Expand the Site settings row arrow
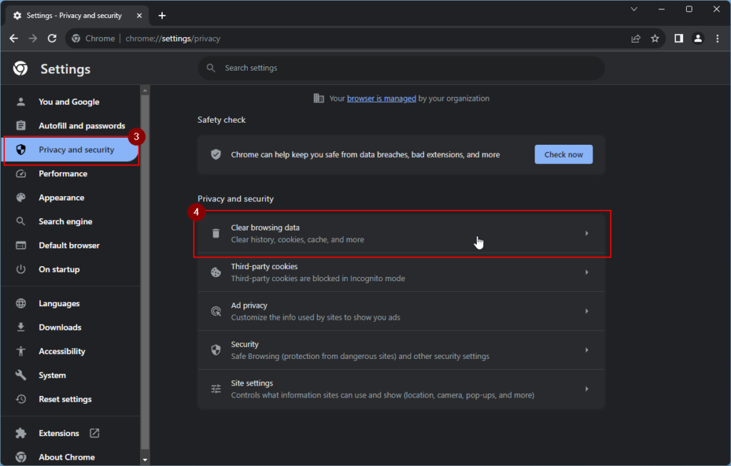This screenshot has height=466, width=731. coord(586,389)
